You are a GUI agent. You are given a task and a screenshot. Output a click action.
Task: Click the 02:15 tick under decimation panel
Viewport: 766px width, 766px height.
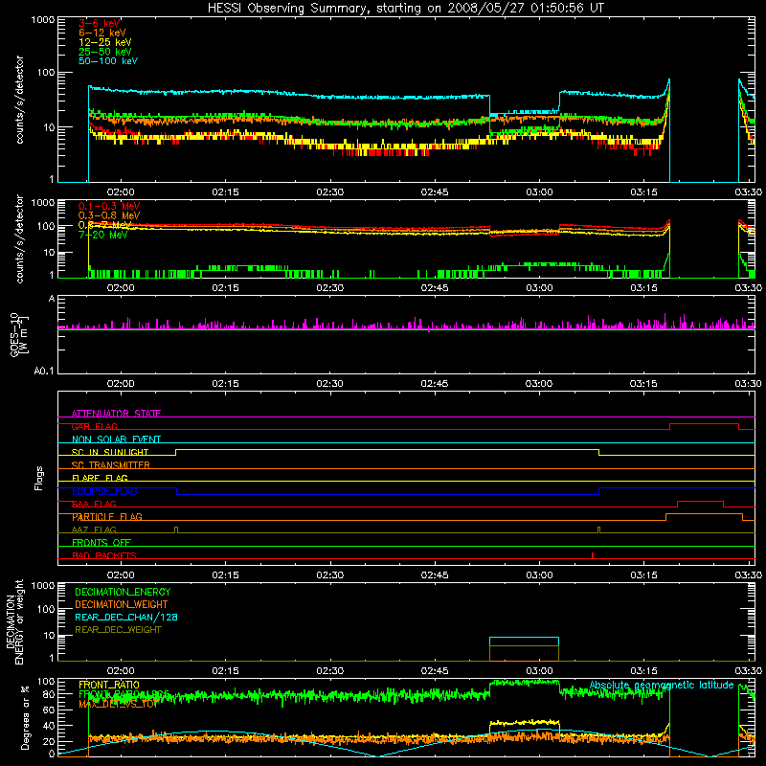coord(225,671)
